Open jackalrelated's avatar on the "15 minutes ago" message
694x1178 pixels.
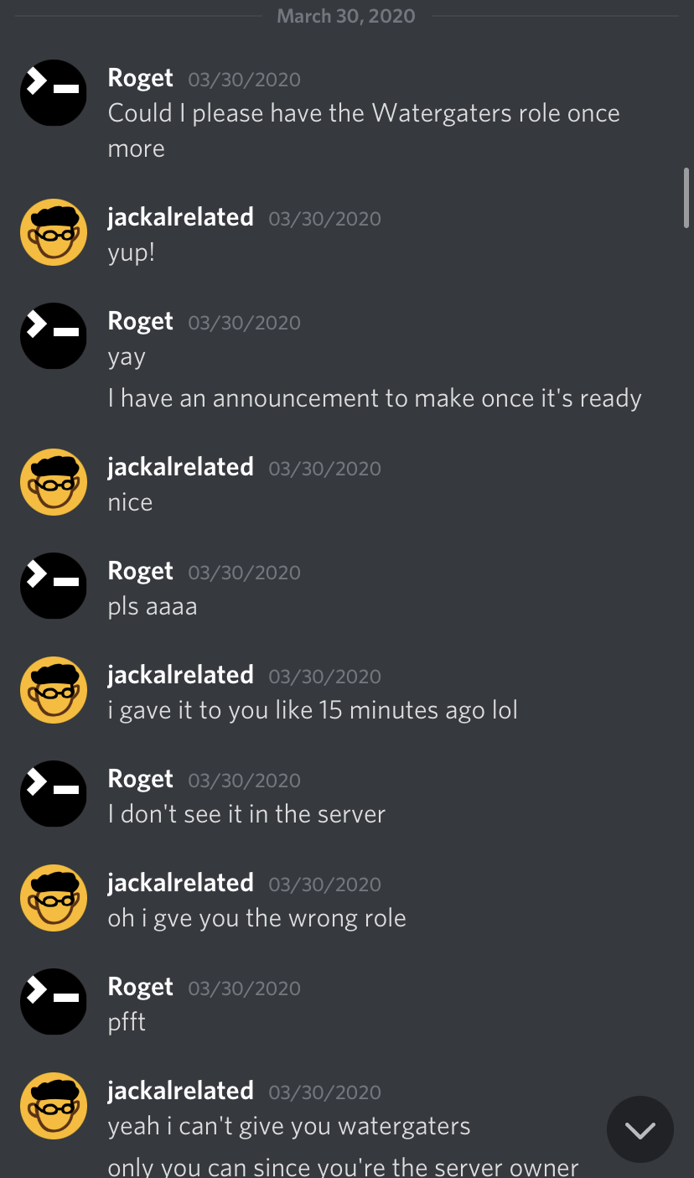click(54, 690)
